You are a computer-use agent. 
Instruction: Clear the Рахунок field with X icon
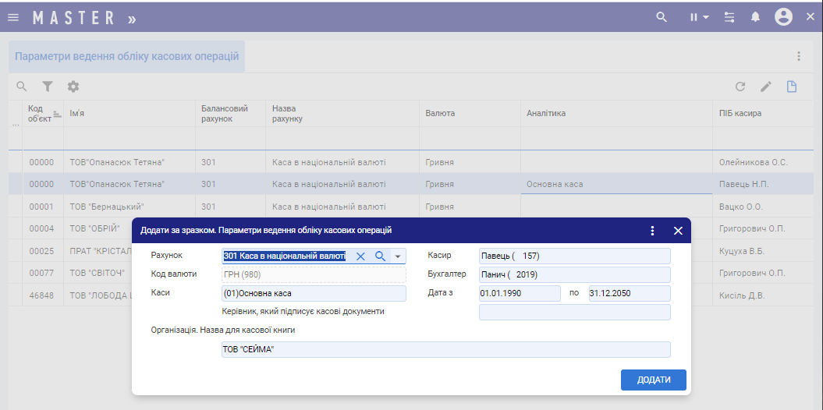[360, 256]
